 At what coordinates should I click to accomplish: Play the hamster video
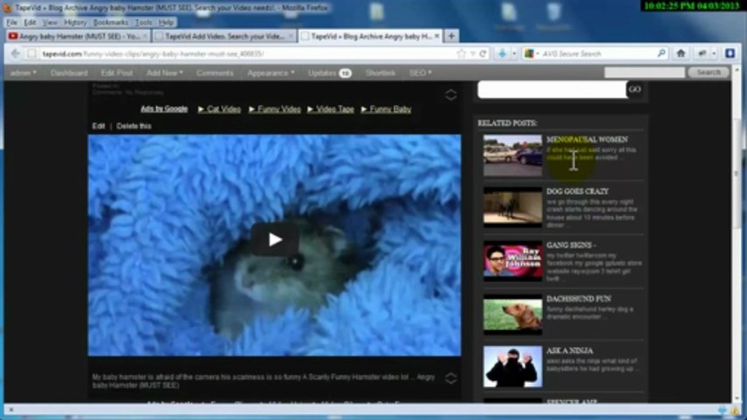point(275,239)
